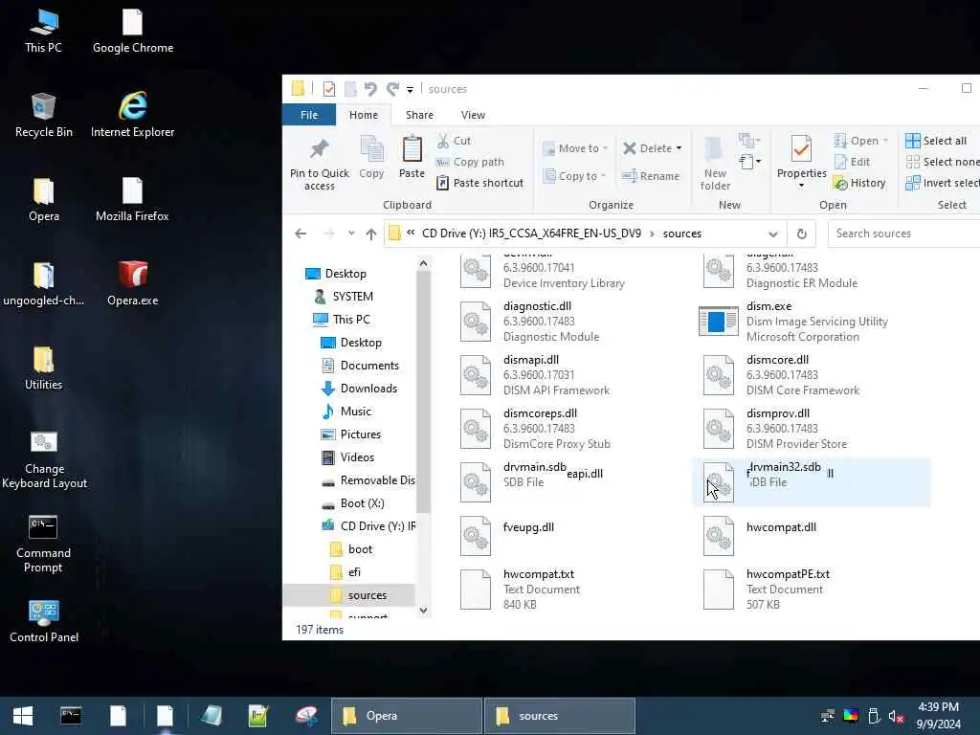Open the Open button dropdown
This screenshot has width=980, height=735.
click(885, 141)
